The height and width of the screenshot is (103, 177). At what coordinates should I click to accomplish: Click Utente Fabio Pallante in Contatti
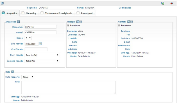137,56
